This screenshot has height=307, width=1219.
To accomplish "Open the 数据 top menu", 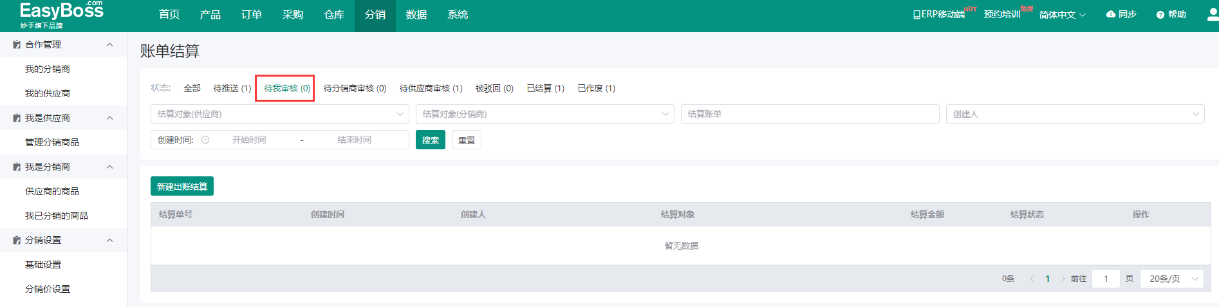I will [416, 15].
